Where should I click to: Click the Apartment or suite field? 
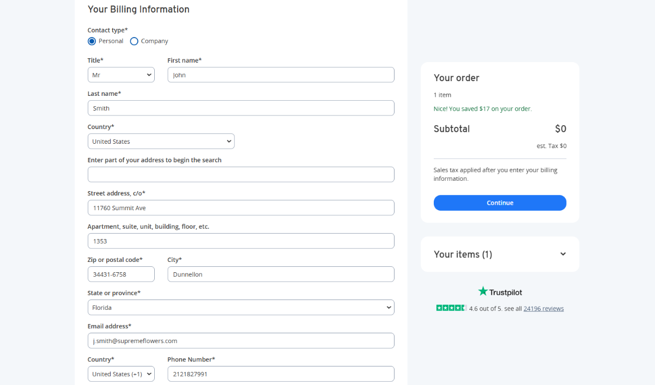[240, 241]
